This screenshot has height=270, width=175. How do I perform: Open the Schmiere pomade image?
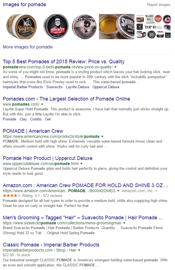83,27
